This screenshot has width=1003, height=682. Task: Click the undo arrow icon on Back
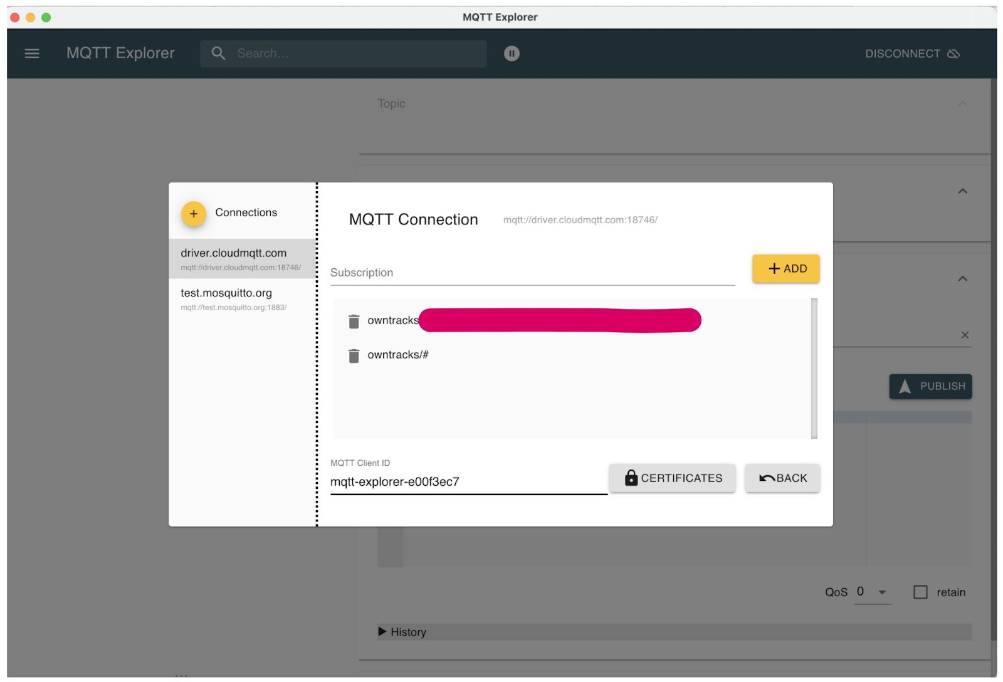coord(767,478)
